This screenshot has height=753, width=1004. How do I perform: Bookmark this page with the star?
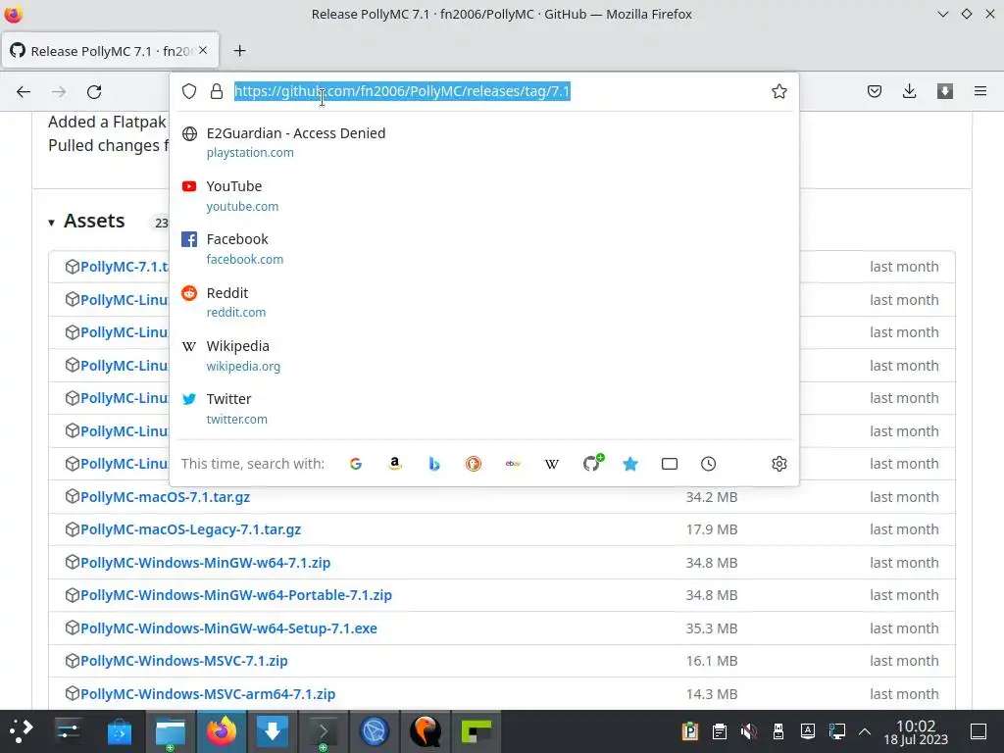(778, 91)
